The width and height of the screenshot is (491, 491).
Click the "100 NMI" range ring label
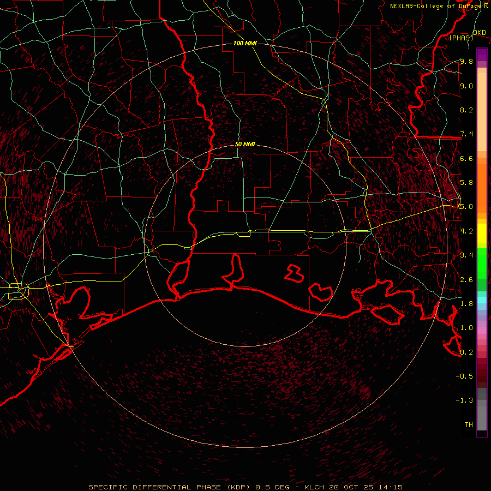245,43
